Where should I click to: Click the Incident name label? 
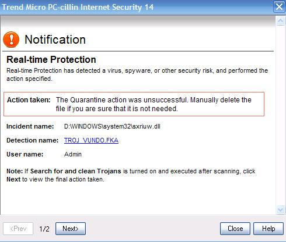point(30,126)
